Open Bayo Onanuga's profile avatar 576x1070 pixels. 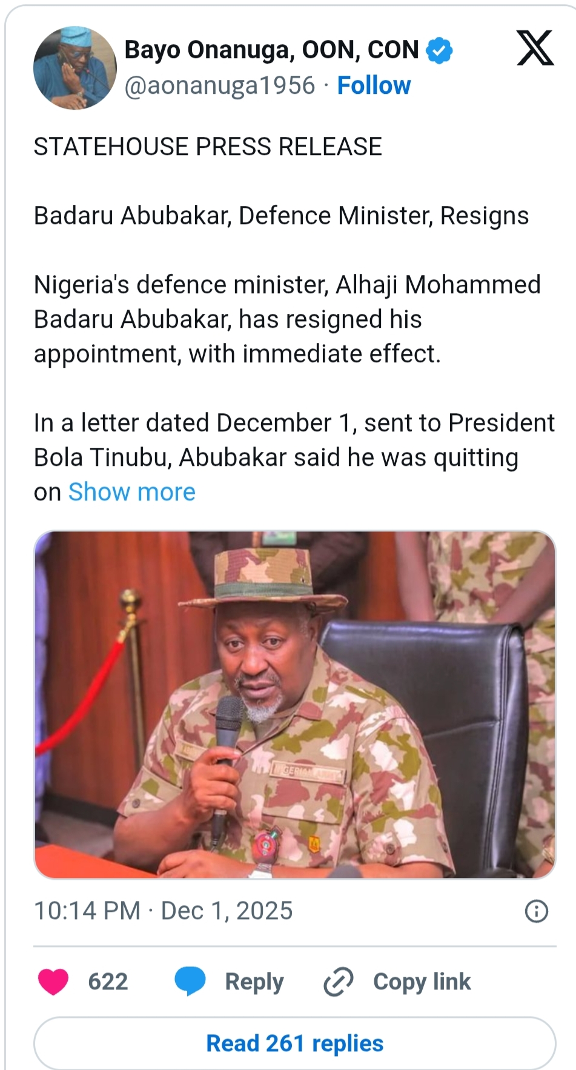(74, 67)
